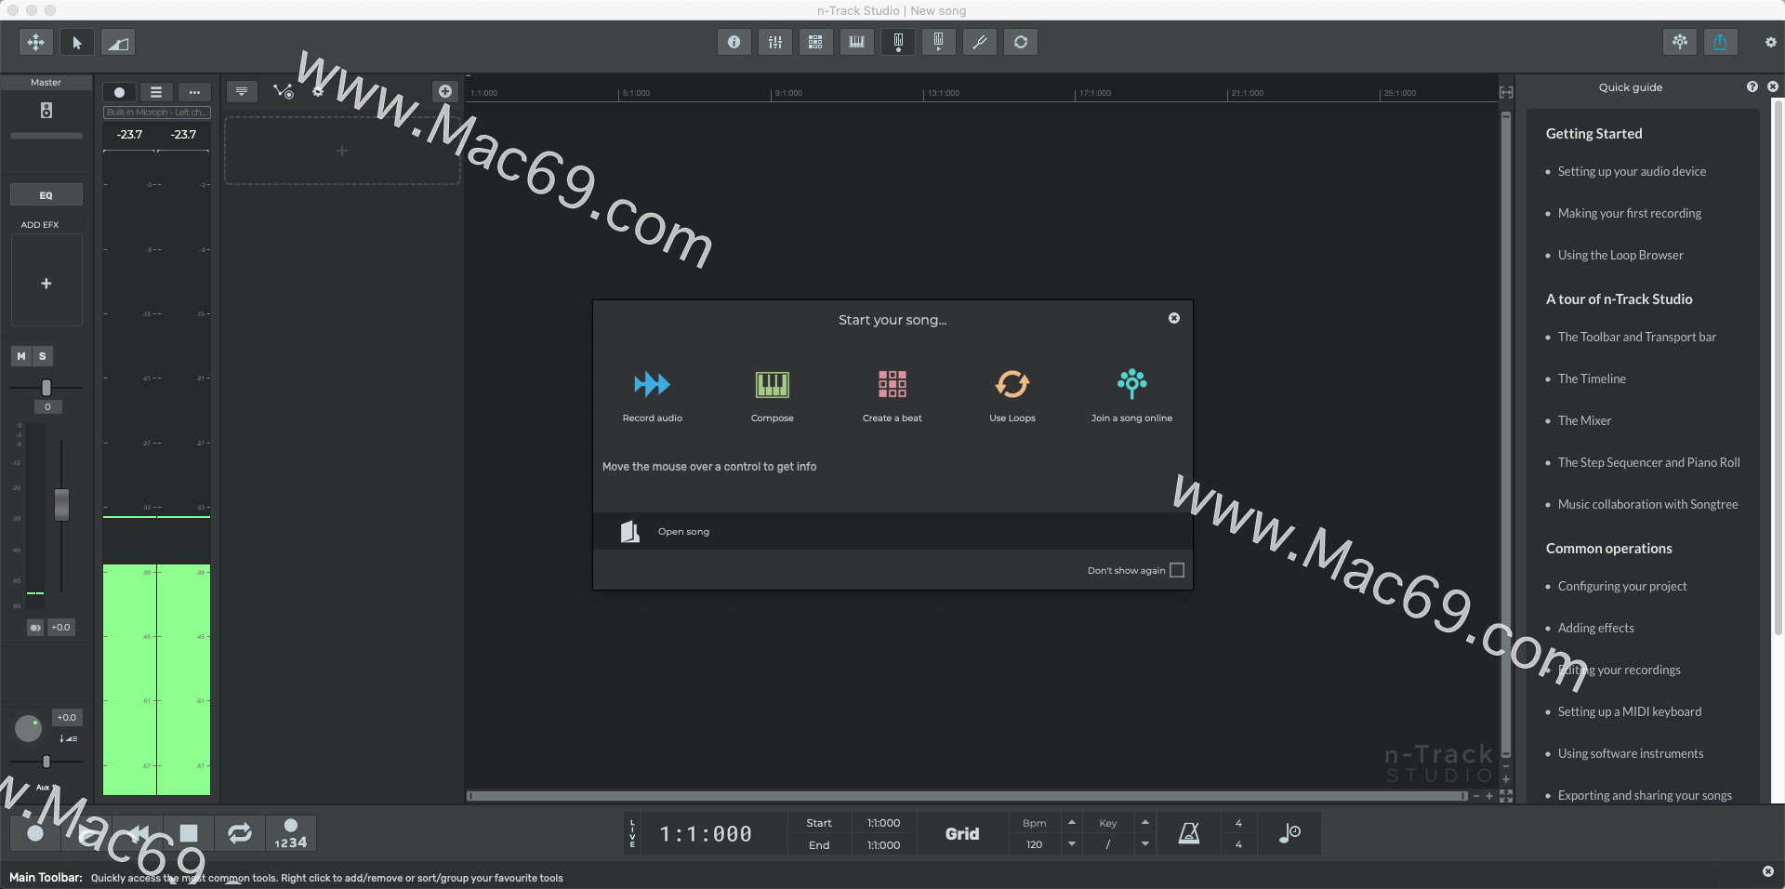Open the step sequencer grid icon

coord(815,42)
